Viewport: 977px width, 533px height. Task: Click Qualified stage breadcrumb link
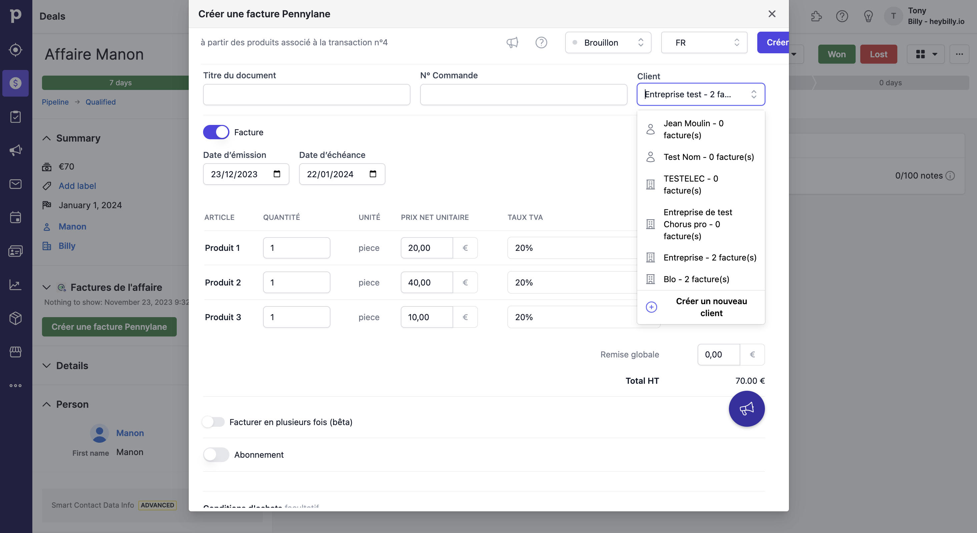point(100,102)
